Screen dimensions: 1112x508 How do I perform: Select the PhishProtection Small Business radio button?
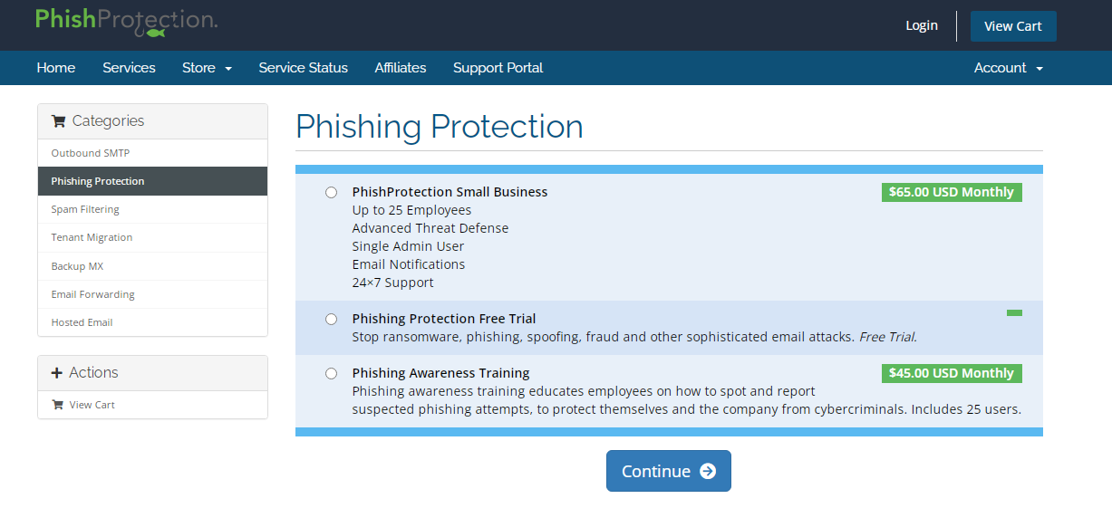point(331,192)
